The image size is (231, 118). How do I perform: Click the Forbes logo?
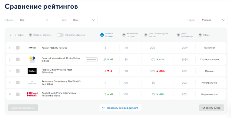pos(32,71)
